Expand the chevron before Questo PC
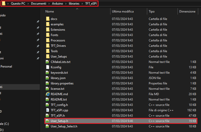The width and height of the screenshot is (201, 132). click(x=8, y=4)
